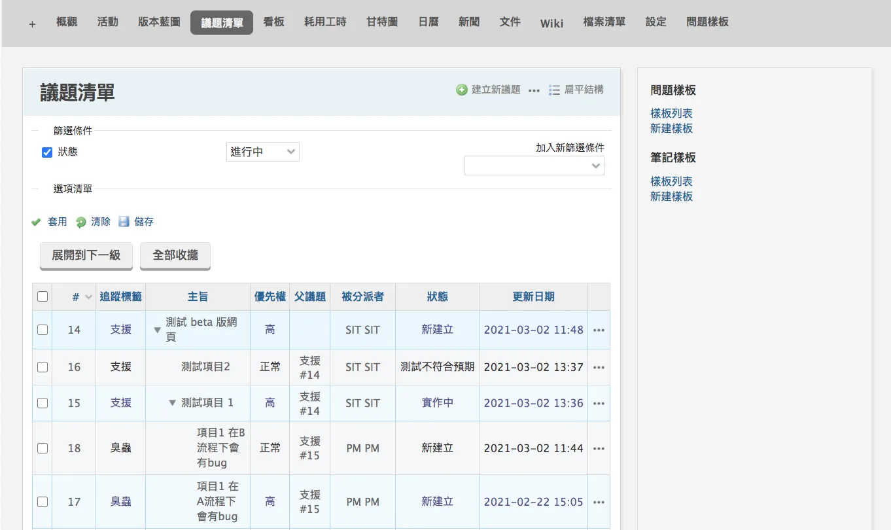
Task: Collapse the 測試項目 1 issue tree
Action: coord(173,403)
